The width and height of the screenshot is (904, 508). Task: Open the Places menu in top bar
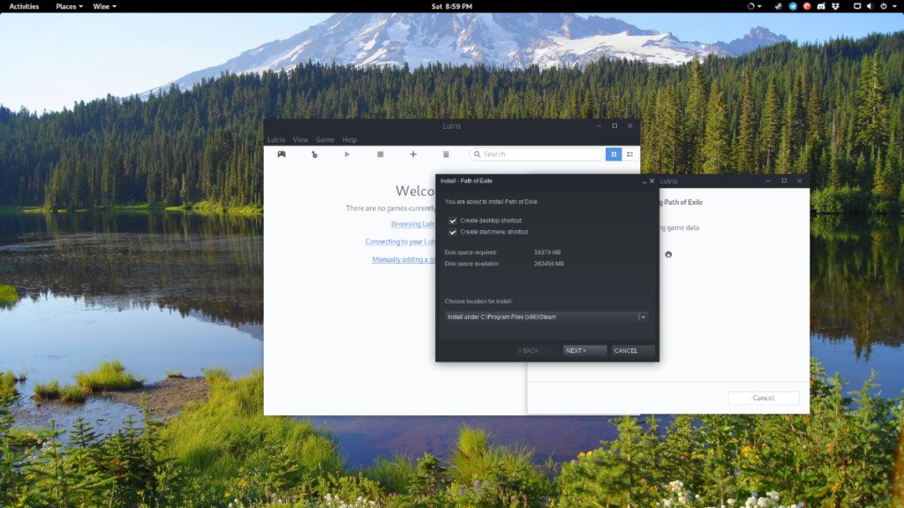tap(69, 6)
